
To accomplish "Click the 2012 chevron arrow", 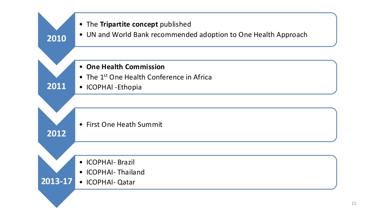I will [x=56, y=133].
